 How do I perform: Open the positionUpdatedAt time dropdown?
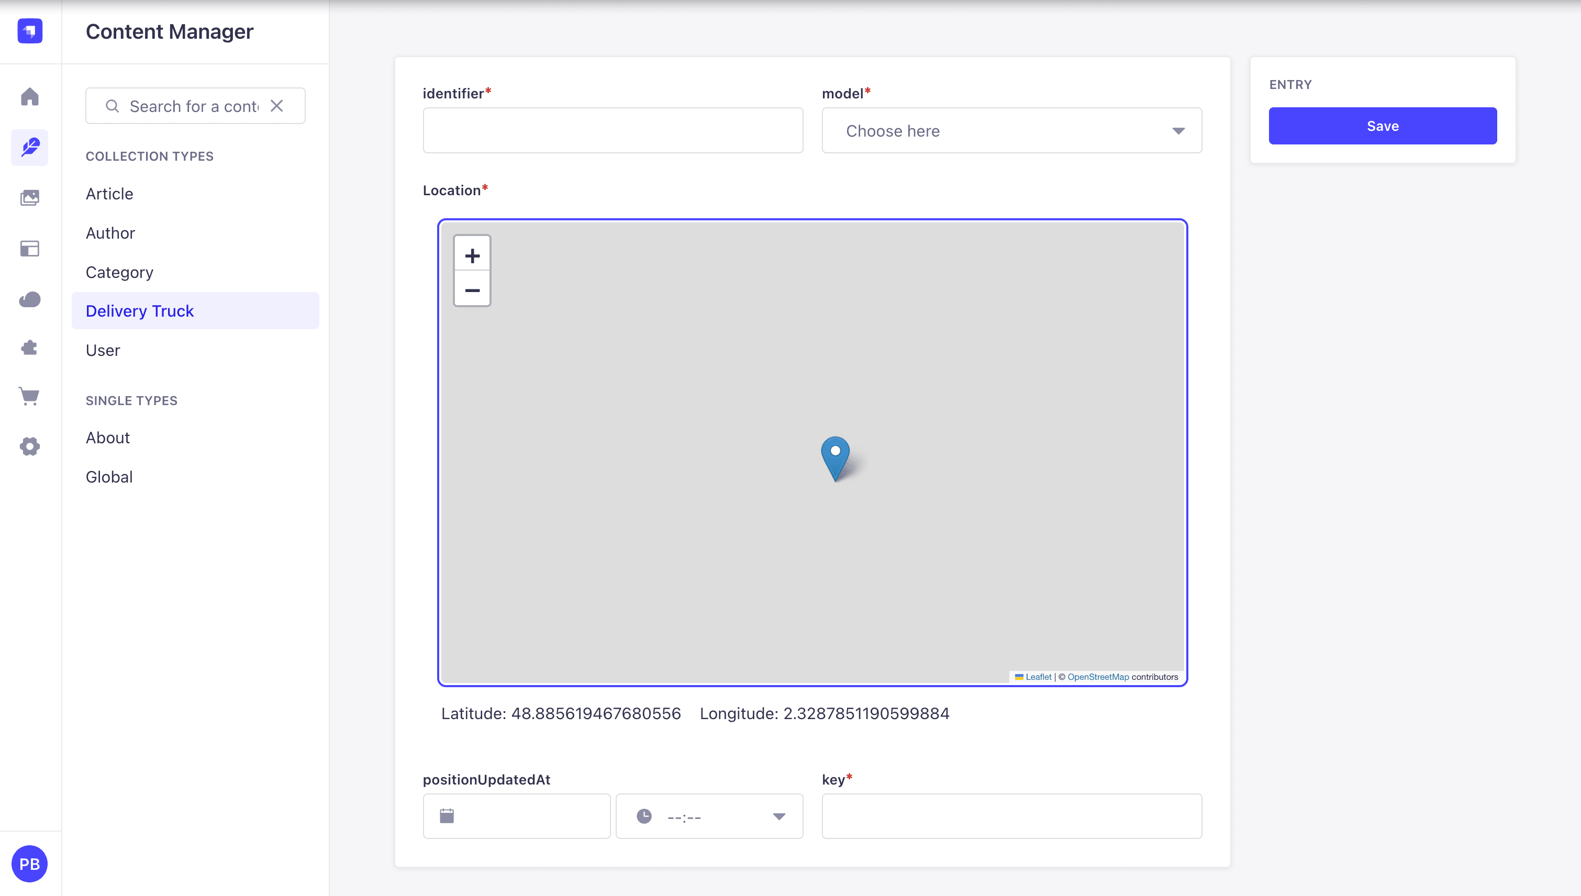709,816
